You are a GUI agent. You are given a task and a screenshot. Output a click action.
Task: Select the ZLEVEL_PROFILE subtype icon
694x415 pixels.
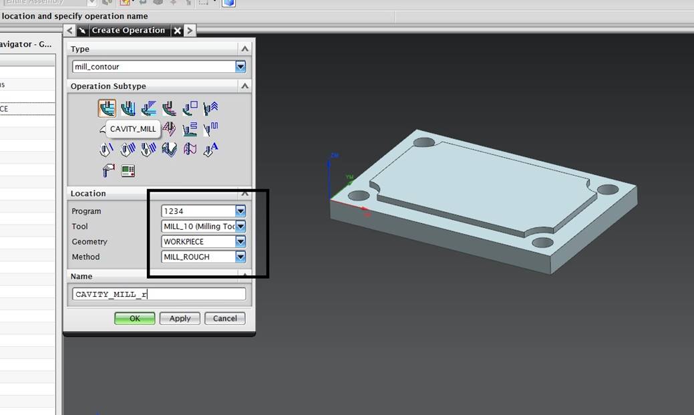(190, 108)
